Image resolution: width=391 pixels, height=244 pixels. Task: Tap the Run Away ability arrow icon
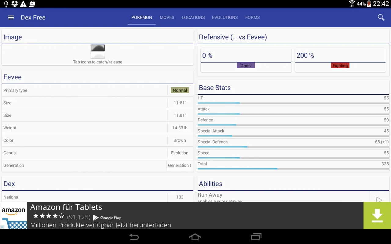coord(379,200)
